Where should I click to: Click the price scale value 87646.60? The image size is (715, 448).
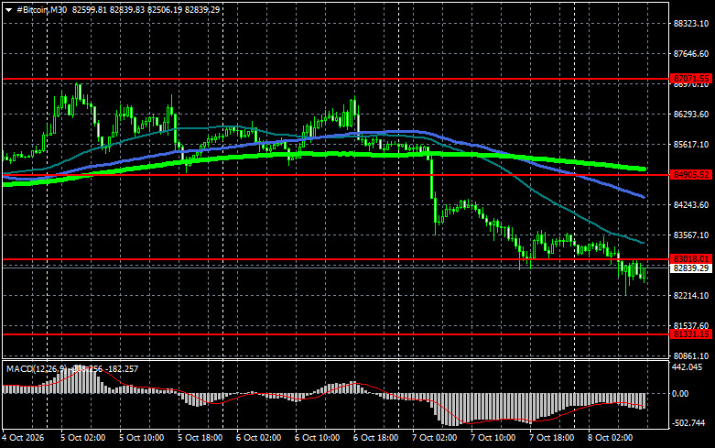tap(691, 54)
